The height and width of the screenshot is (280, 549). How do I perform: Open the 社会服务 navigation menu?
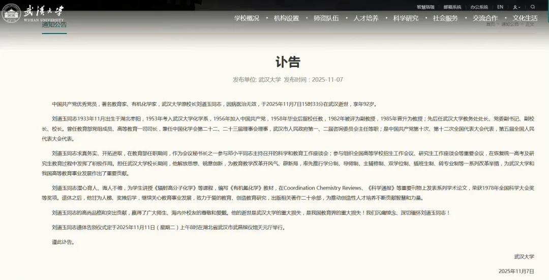[x=445, y=18]
